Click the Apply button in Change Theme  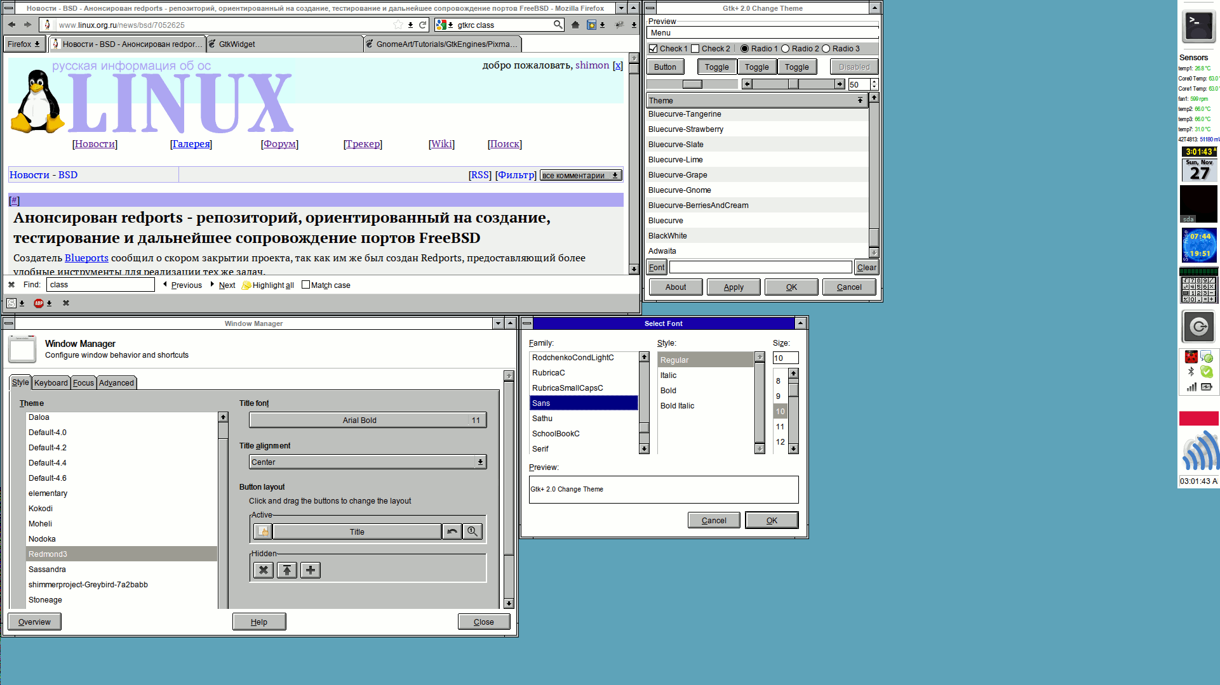point(734,287)
